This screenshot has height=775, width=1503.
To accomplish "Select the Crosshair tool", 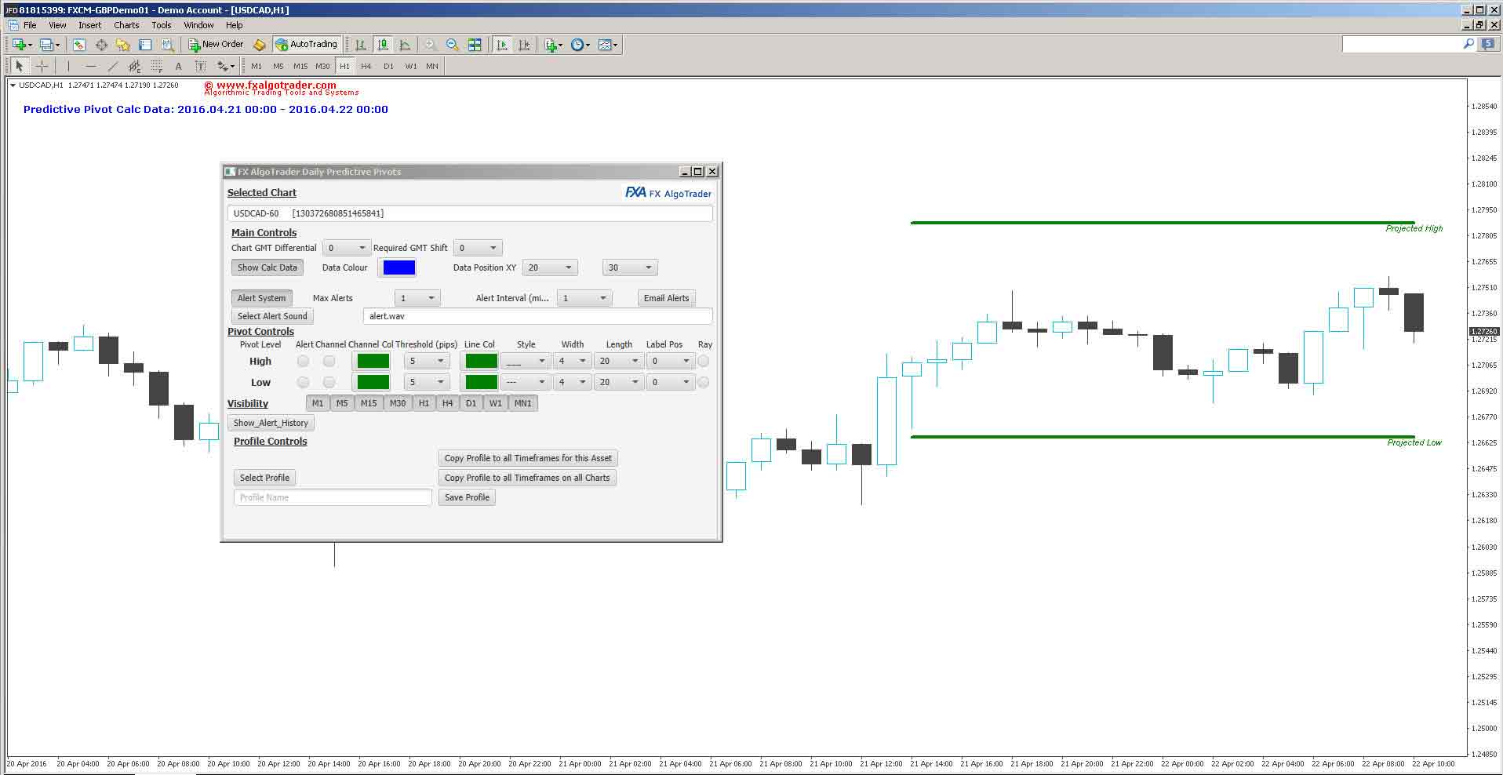I will [x=42, y=66].
